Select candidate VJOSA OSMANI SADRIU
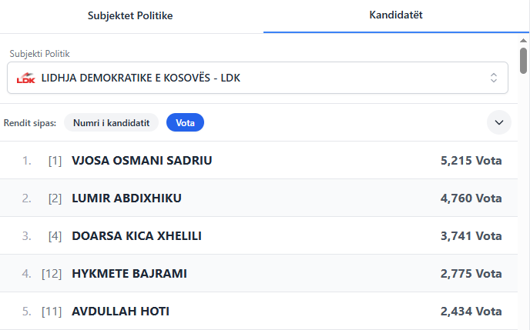 259,160
